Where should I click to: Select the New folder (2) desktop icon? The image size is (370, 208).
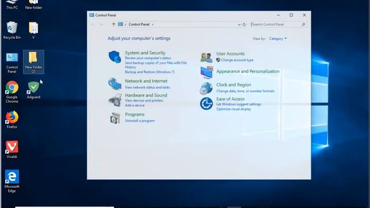pyautogui.click(x=34, y=62)
